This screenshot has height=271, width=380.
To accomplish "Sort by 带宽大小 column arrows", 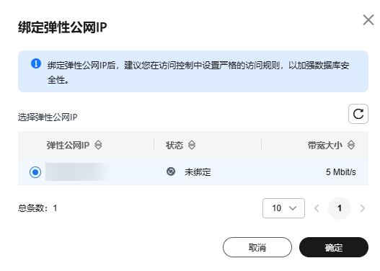I will [351, 145].
